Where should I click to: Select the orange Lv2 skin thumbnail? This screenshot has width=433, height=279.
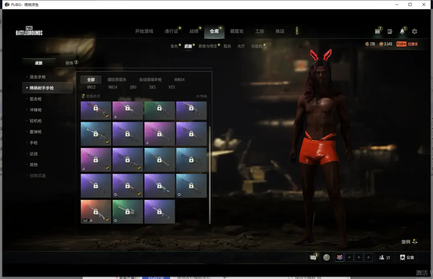click(x=96, y=211)
